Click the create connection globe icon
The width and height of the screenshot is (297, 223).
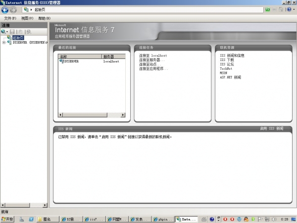tap(3, 32)
